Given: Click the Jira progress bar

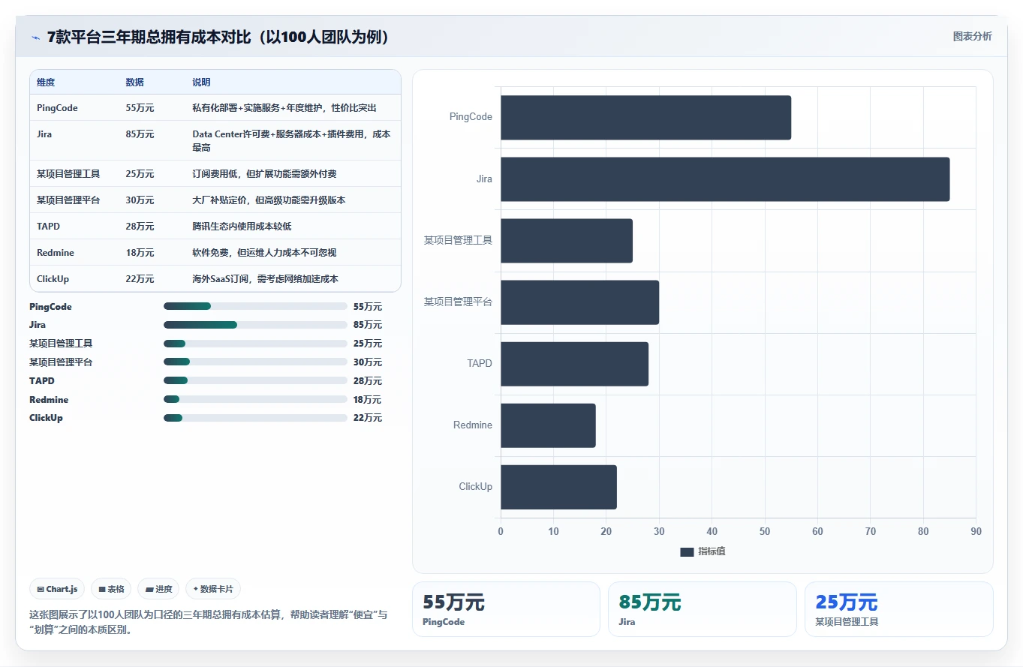Looking at the screenshot, I should (255, 325).
